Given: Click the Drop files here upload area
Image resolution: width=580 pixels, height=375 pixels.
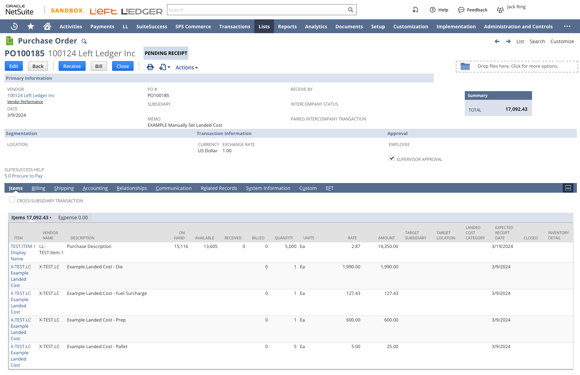Looking at the screenshot, I should 517,66.
